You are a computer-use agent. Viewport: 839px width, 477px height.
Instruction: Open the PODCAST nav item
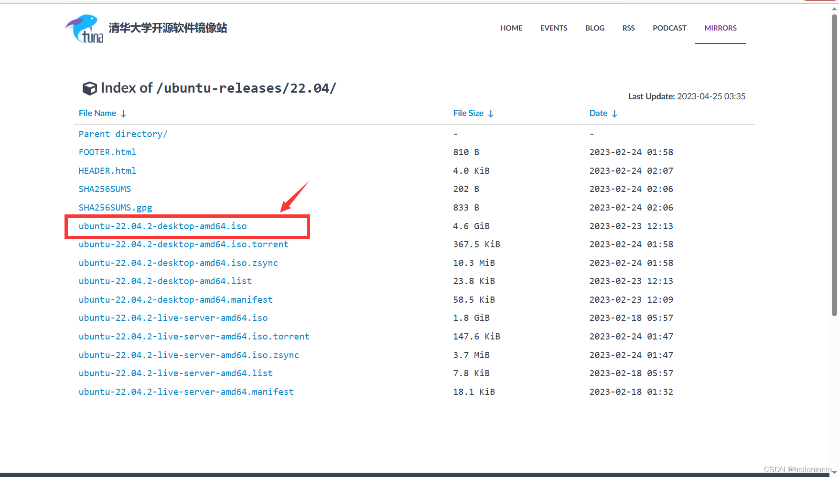point(669,28)
